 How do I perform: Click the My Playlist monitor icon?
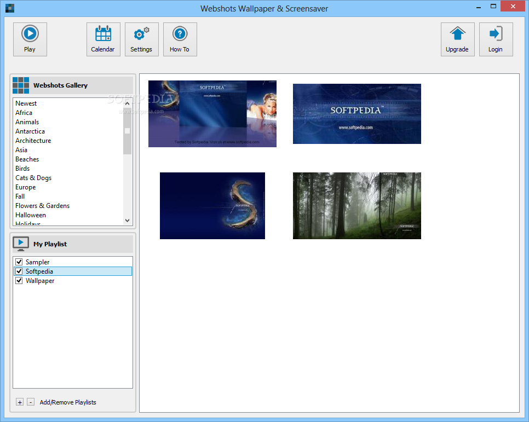(x=21, y=244)
